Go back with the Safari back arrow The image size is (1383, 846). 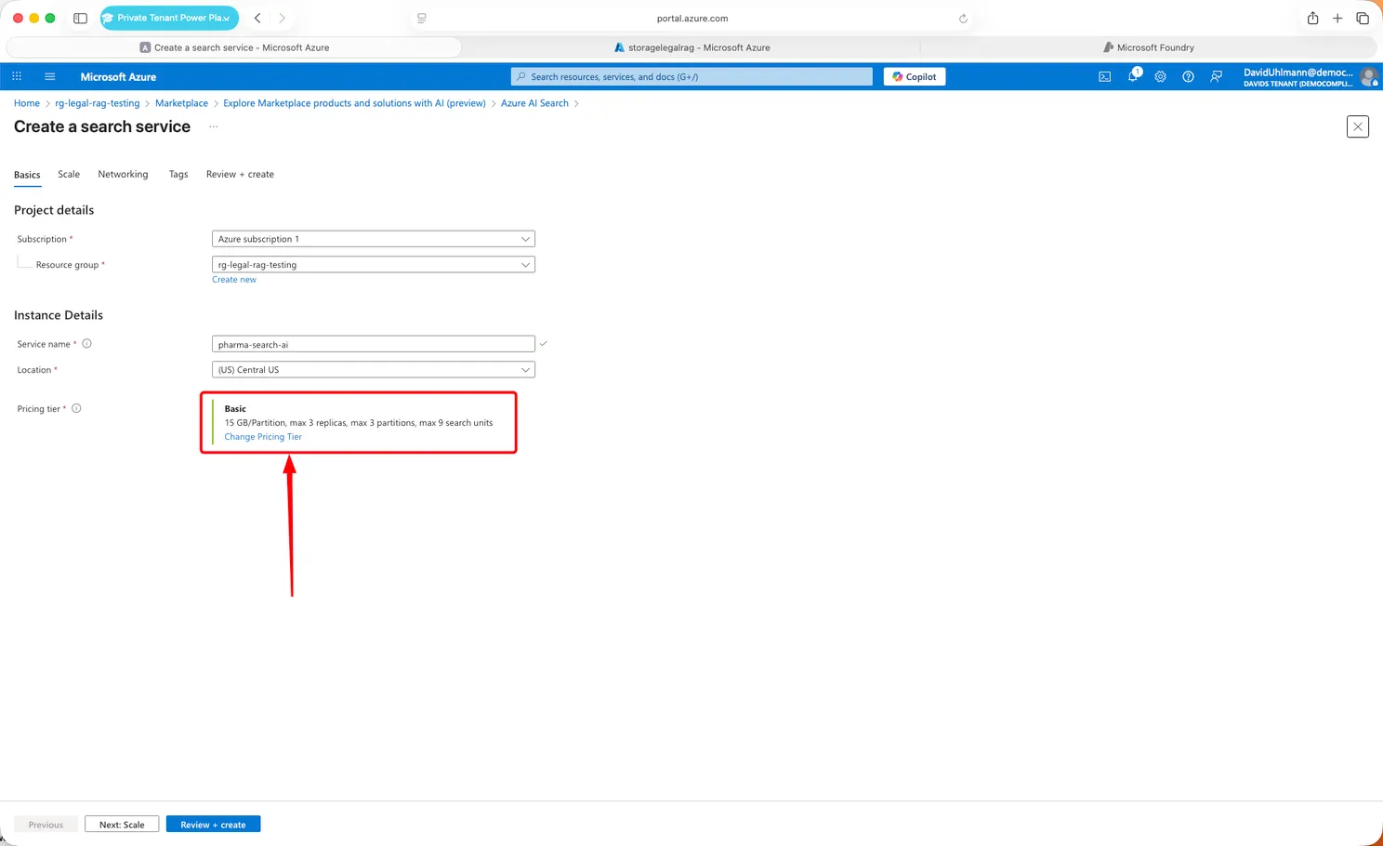(x=257, y=18)
